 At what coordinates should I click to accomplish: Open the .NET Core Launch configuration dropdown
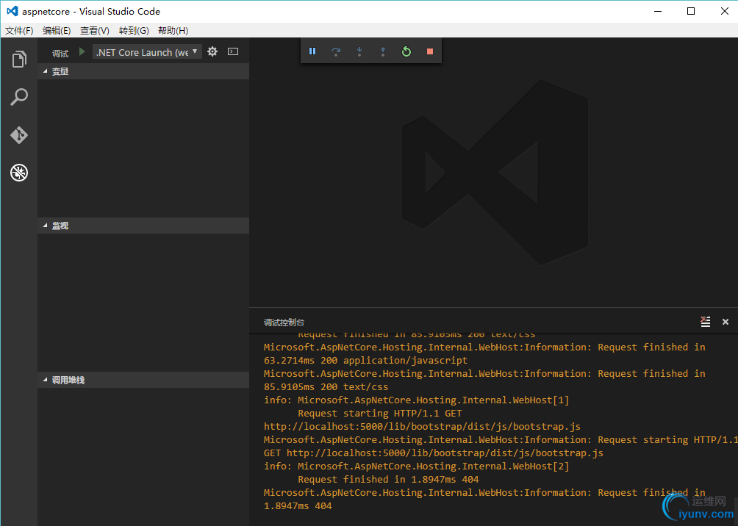click(x=147, y=51)
